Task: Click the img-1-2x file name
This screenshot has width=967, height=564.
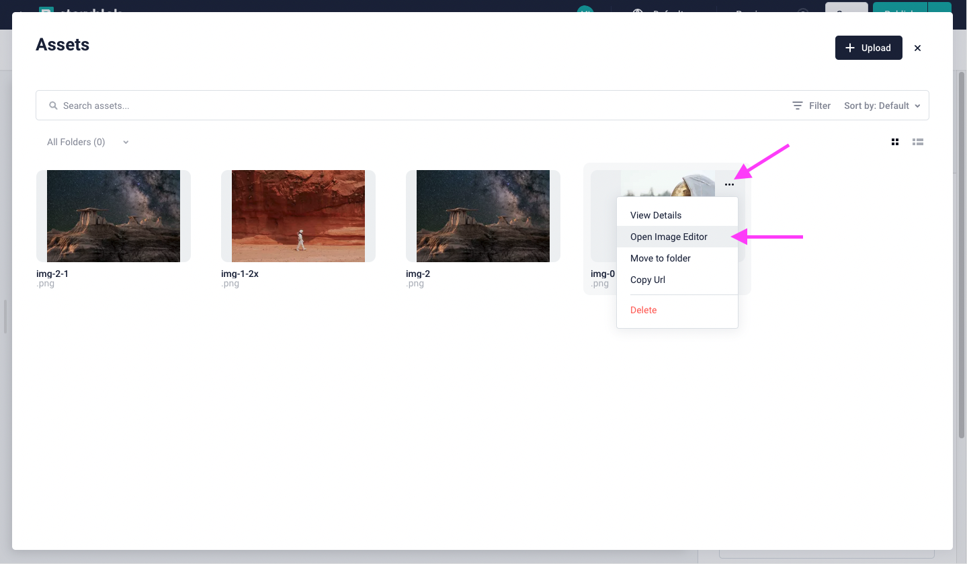Action: [240, 274]
